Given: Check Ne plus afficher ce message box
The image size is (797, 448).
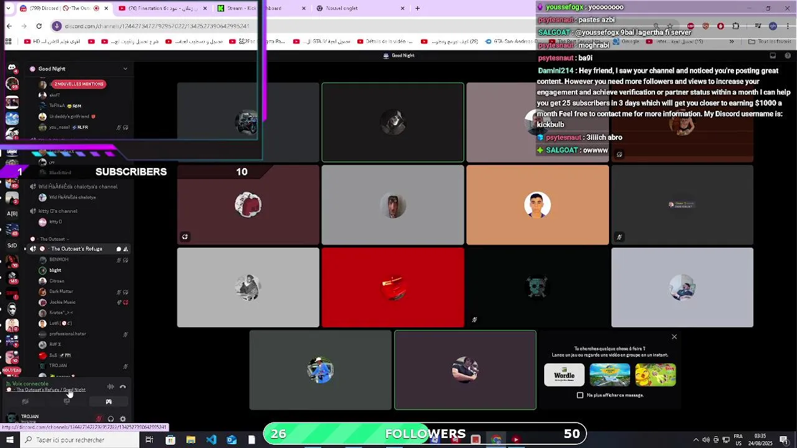Looking at the screenshot, I should [x=580, y=395].
